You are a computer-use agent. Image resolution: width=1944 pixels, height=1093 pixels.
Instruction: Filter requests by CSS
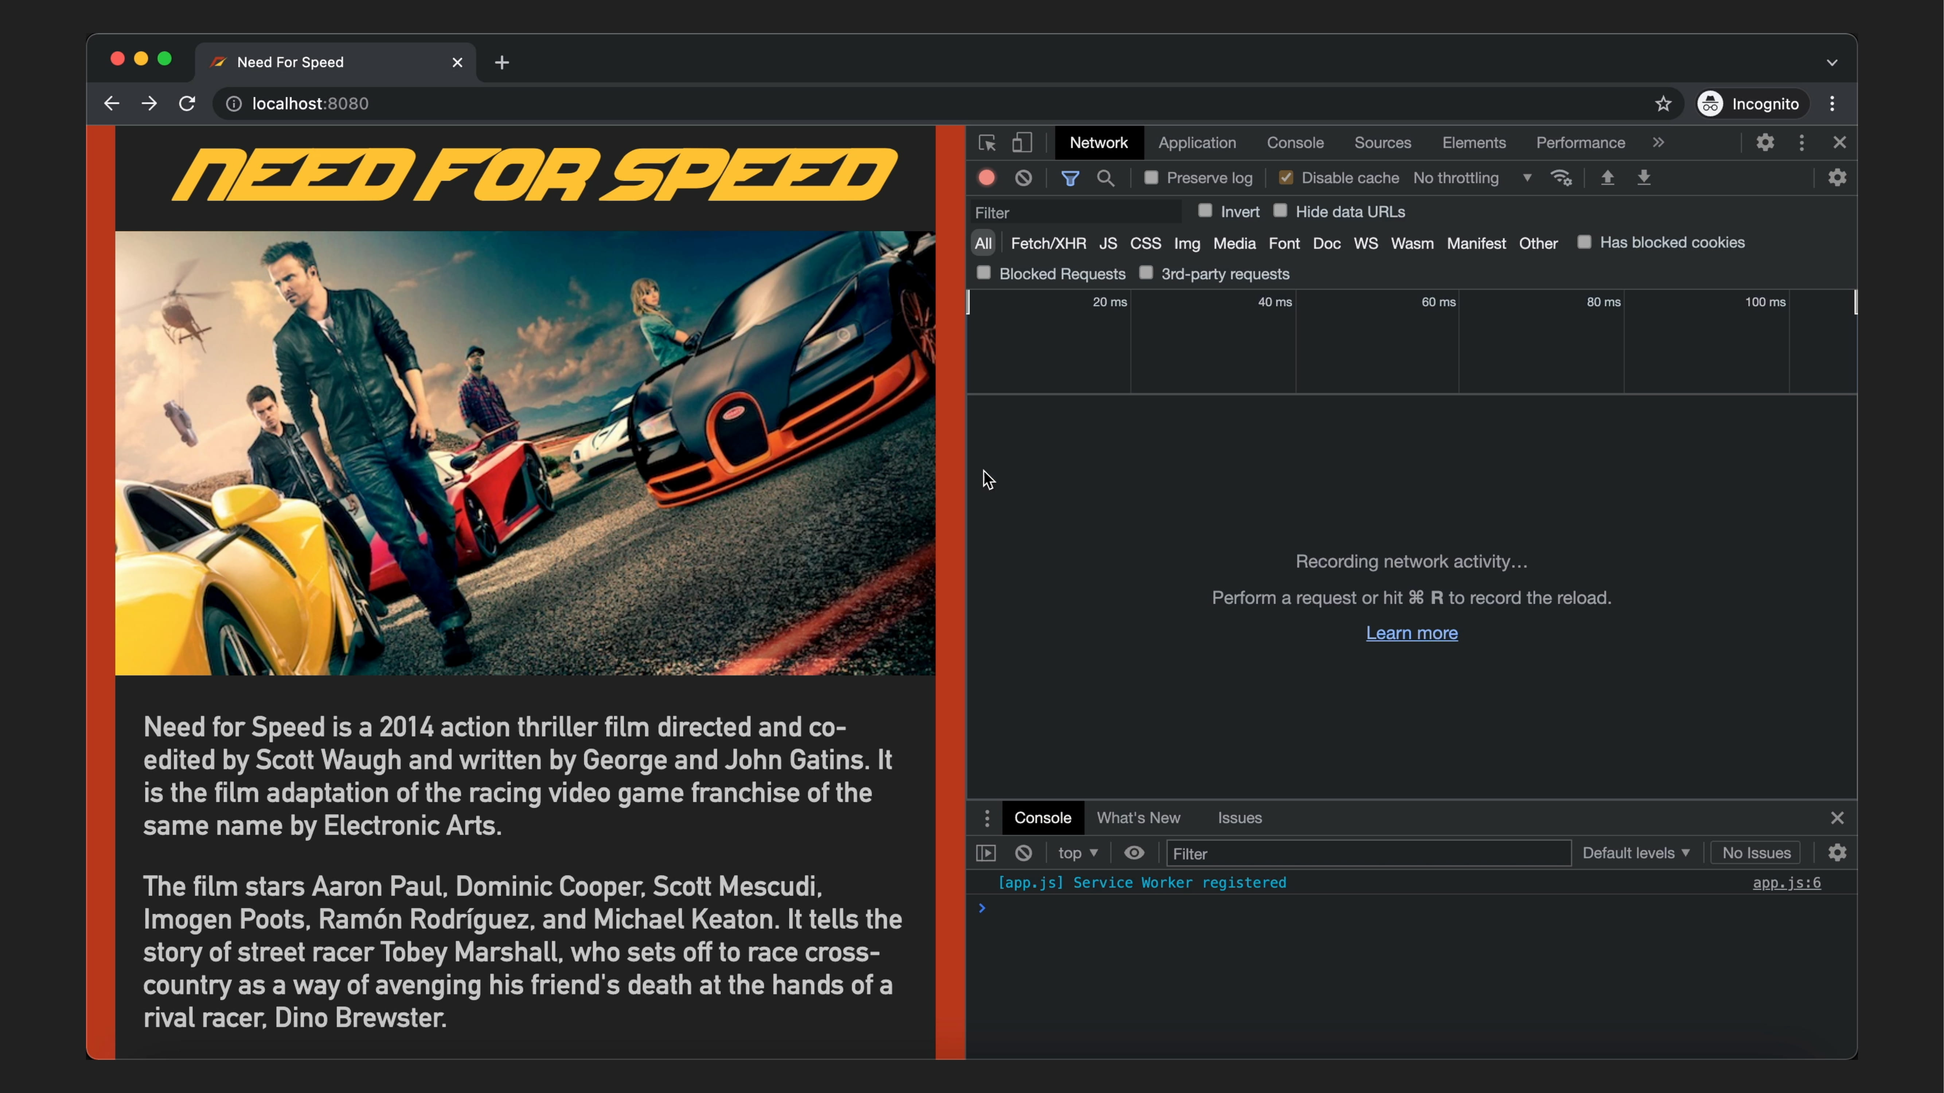[x=1145, y=243]
